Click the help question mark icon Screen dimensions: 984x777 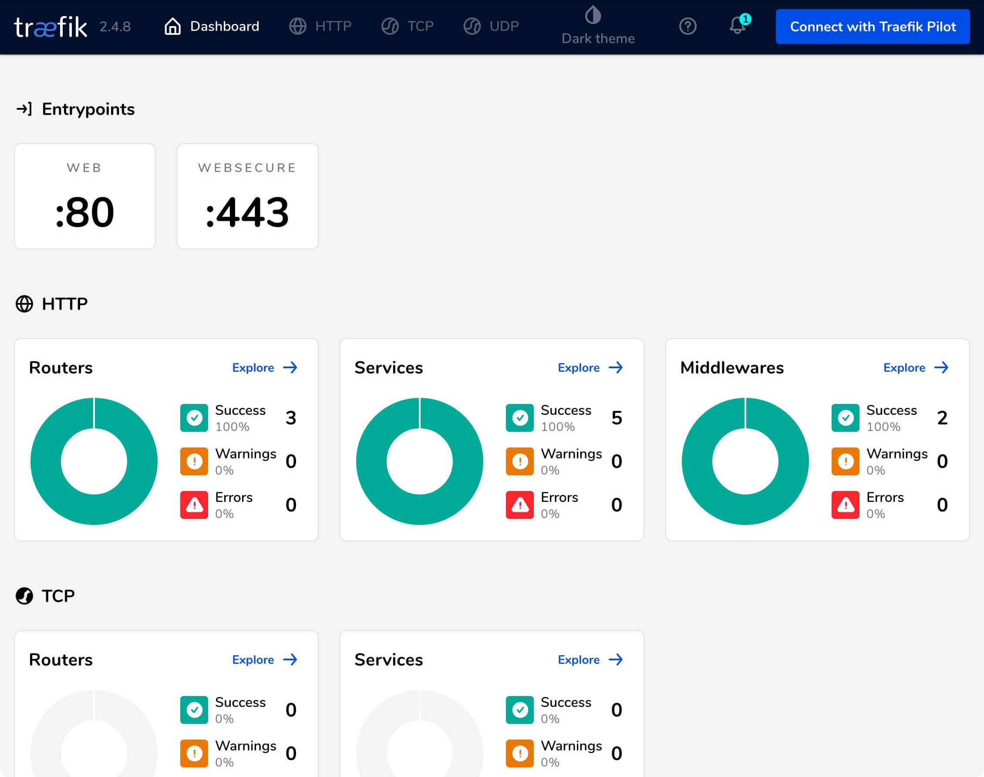[x=687, y=27]
